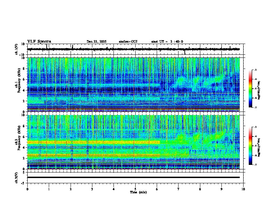Click the yellow 5 kHz band in ch.2 spectrogram
The height and width of the screenshot is (212, 274).
tap(93, 142)
